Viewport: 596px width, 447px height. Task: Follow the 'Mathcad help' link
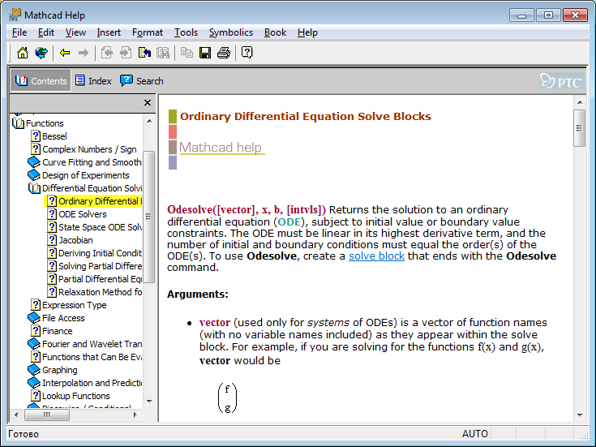tap(221, 147)
